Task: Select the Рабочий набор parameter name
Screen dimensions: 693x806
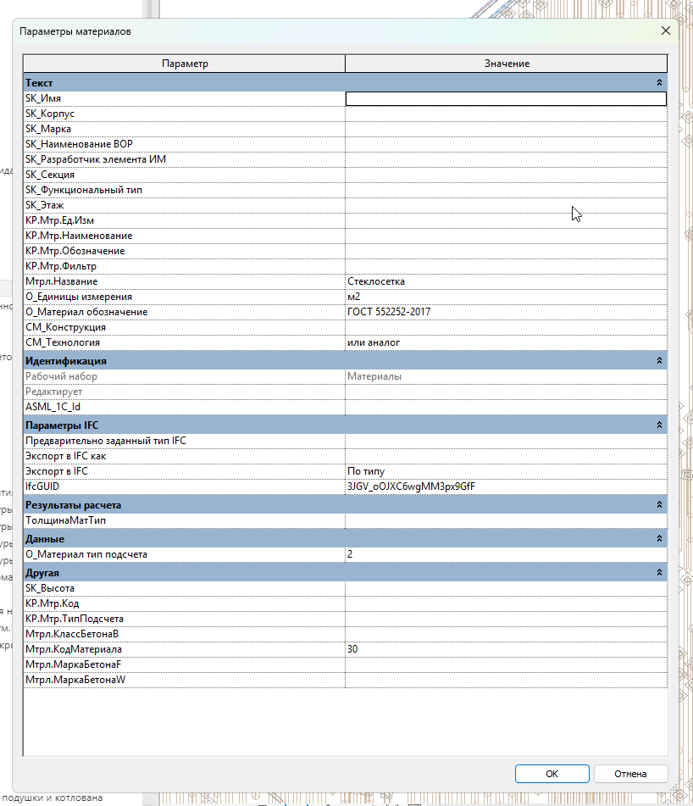Action: click(x=61, y=376)
